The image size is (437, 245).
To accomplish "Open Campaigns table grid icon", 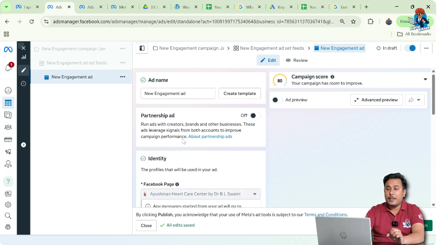I will (8, 103).
